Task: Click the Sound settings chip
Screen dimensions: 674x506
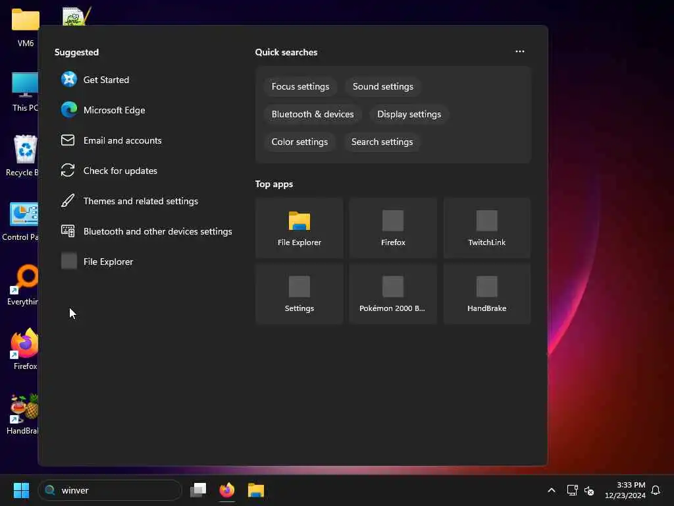Action: pos(382,86)
